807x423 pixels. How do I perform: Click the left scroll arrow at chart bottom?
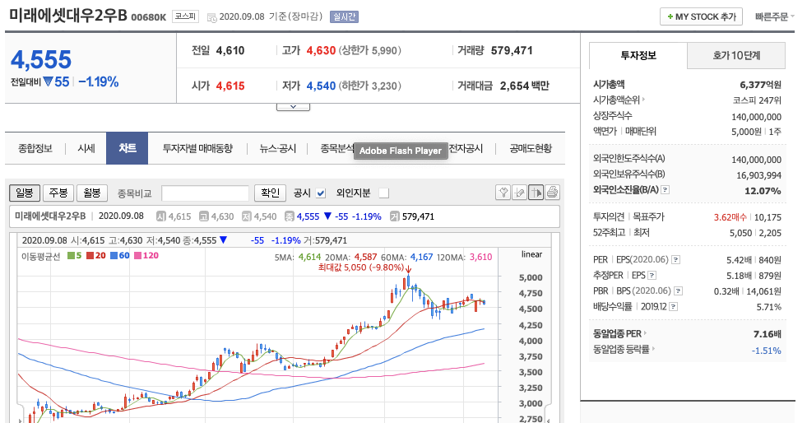click(x=20, y=420)
